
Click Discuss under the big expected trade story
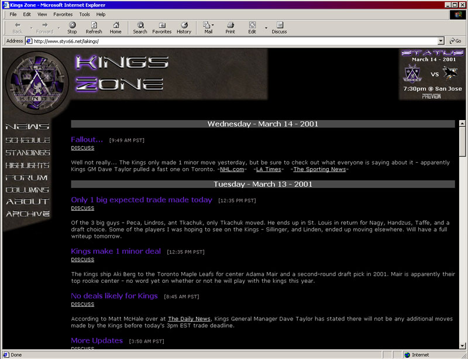coord(82,208)
